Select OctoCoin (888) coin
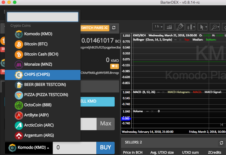 (43, 105)
